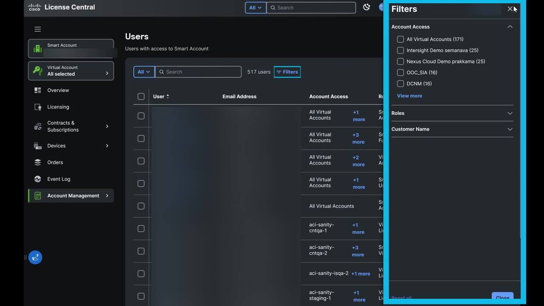Open +3 more link for aci-sanity-cntqa-2
Image resolution: width=544 pixels, height=306 pixels.
358,251
